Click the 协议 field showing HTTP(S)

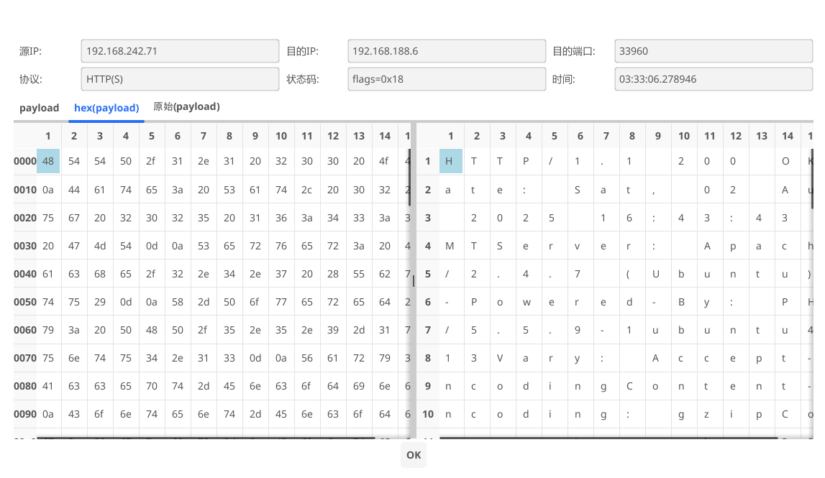[x=180, y=79]
